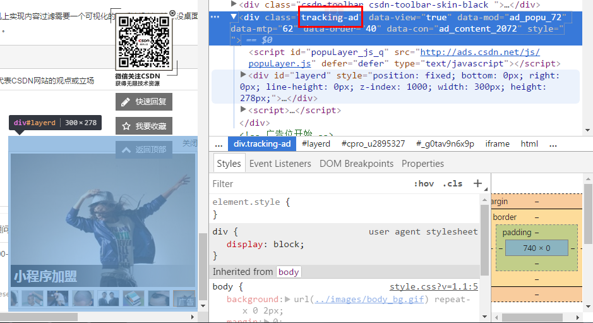The height and width of the screenshot is (323, 593).
Task: Click the 740 × 0 content box in box model
Action: [537, 248]
